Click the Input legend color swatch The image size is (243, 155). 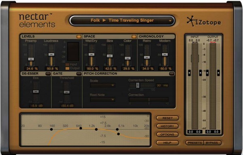[x=67, y=65]
